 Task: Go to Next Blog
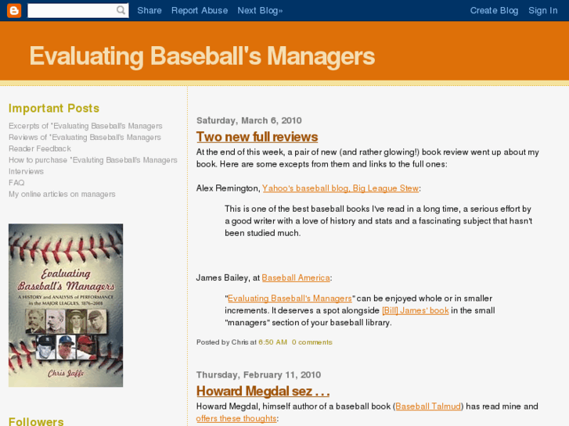pyautogui.click(x=260, y=10)
